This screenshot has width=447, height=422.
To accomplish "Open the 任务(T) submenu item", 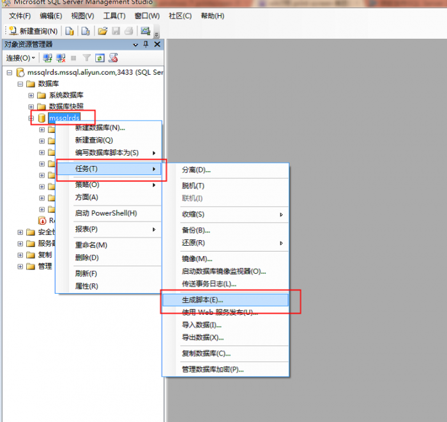I will (109, 169).
